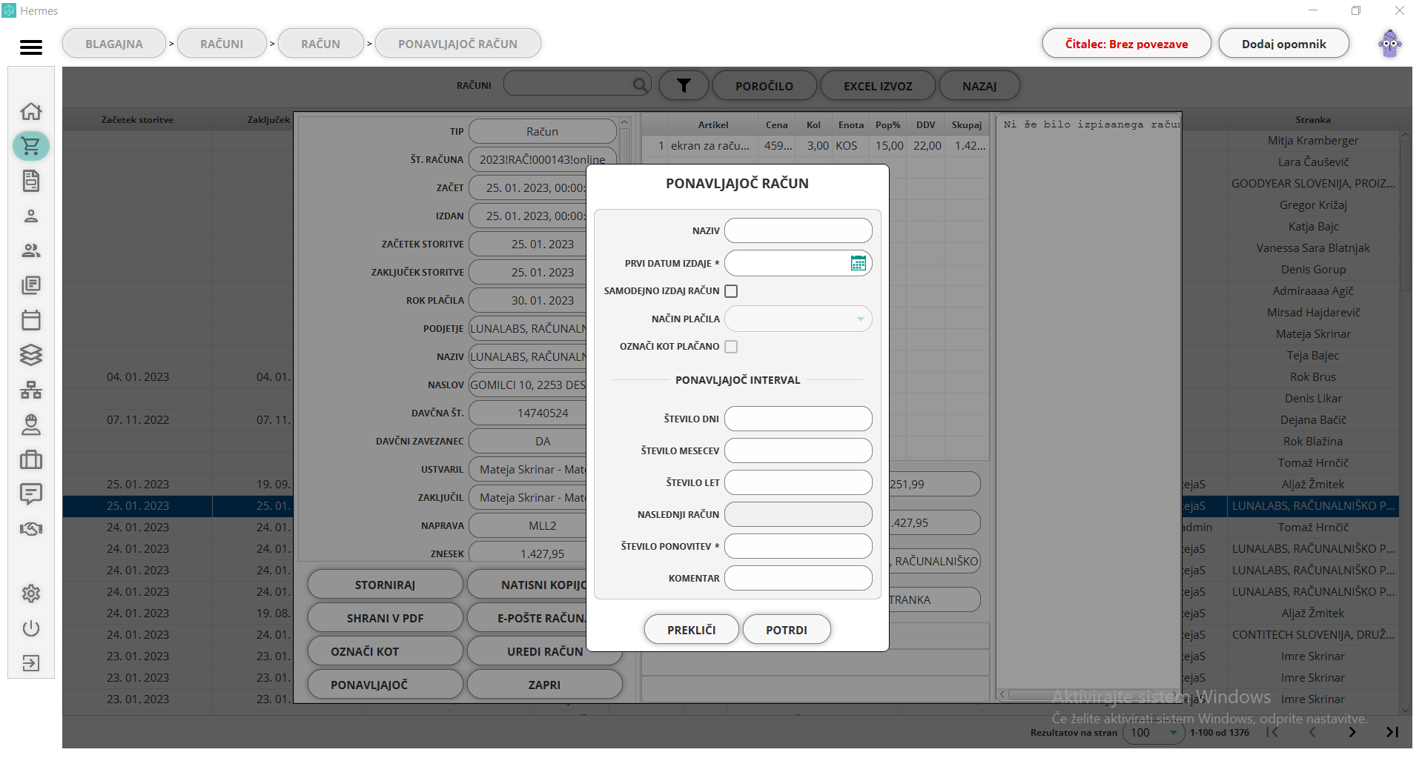This screenshot has width=1422, height=758.
Task: Click Čitalec: Brez povezave button
Action: coord(1127,44)
